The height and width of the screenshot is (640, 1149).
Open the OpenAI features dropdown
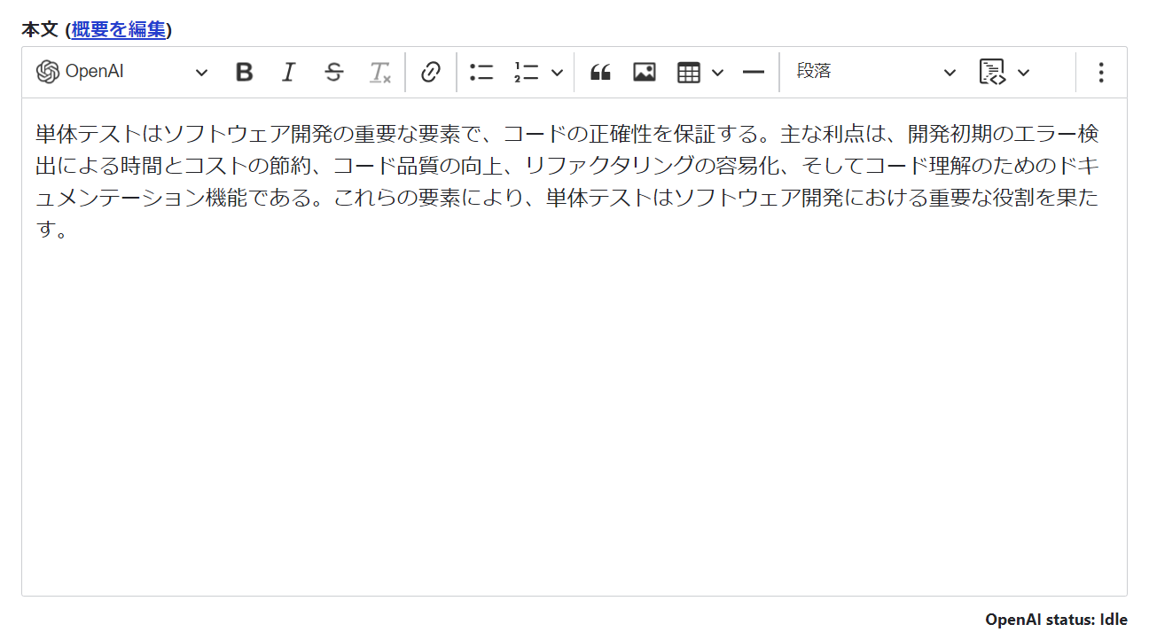point(201,72)
